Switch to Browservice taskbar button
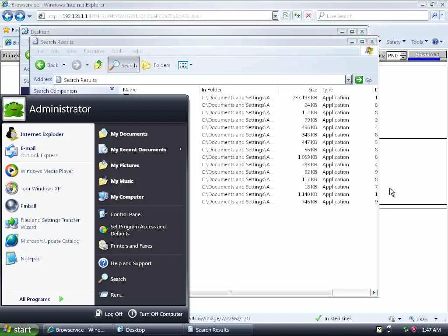This screenshot has height=336, width=448. [78, 330]
